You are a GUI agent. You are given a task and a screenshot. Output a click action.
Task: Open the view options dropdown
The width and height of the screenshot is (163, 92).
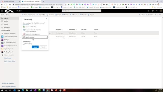click(156, 15)
